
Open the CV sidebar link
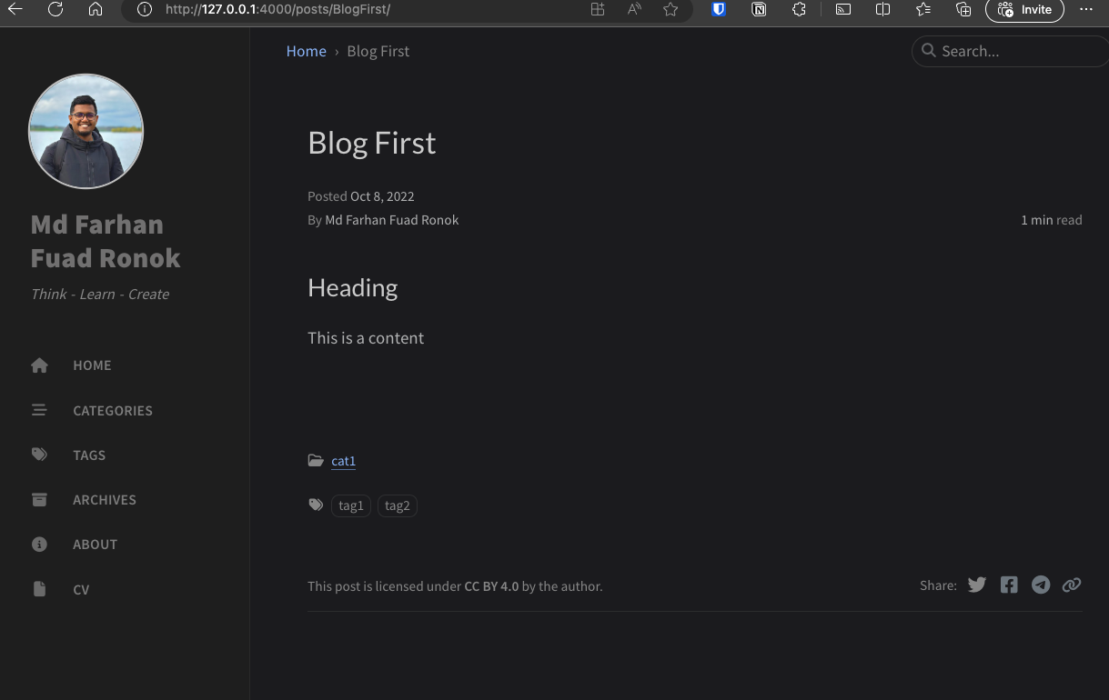(81, 590)
